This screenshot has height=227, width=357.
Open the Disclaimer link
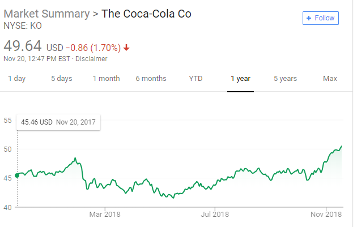click(x=91, y=59)
